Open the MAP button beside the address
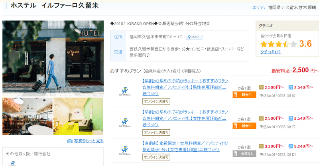This screenshot has height=166, width=319. coord(194,37)
